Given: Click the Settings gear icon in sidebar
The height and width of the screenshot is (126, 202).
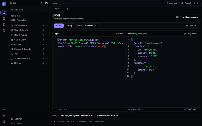Looking at the screenshot, I should coord(12,119).
